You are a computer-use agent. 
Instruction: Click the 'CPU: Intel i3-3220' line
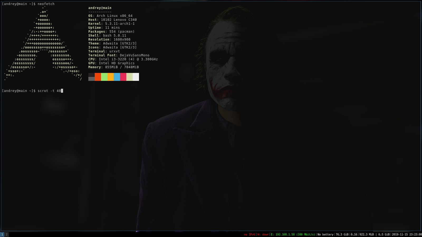(x=123, y=59)
